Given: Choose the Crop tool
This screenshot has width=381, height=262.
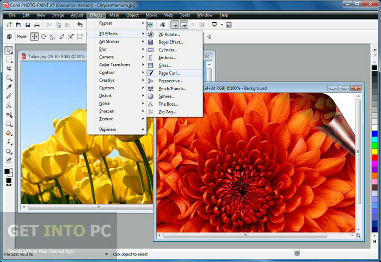Looking at the screenshot, I should (9, 69).
